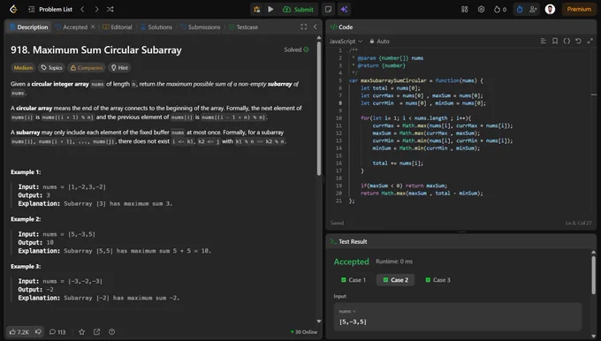
Task: Expand the code editor to fullscreen
Action: tap(590, 41)
